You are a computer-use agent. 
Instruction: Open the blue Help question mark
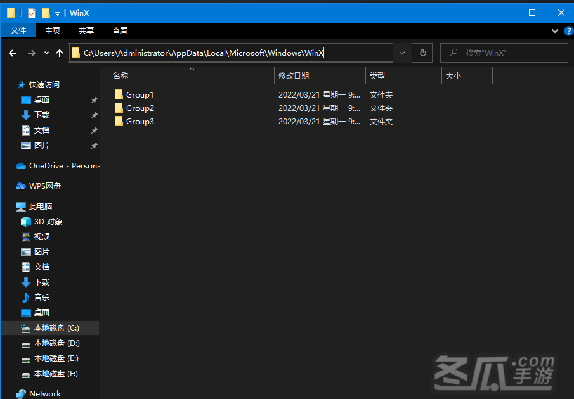pos(568,31)
